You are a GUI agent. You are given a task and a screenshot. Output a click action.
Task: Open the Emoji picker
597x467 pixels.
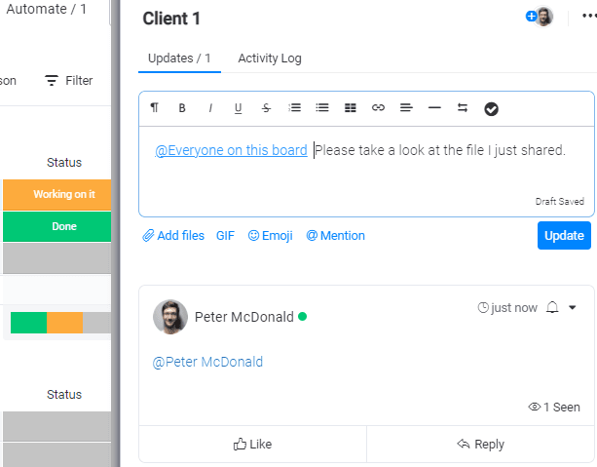pyautogui.click(x=271, y=236)
